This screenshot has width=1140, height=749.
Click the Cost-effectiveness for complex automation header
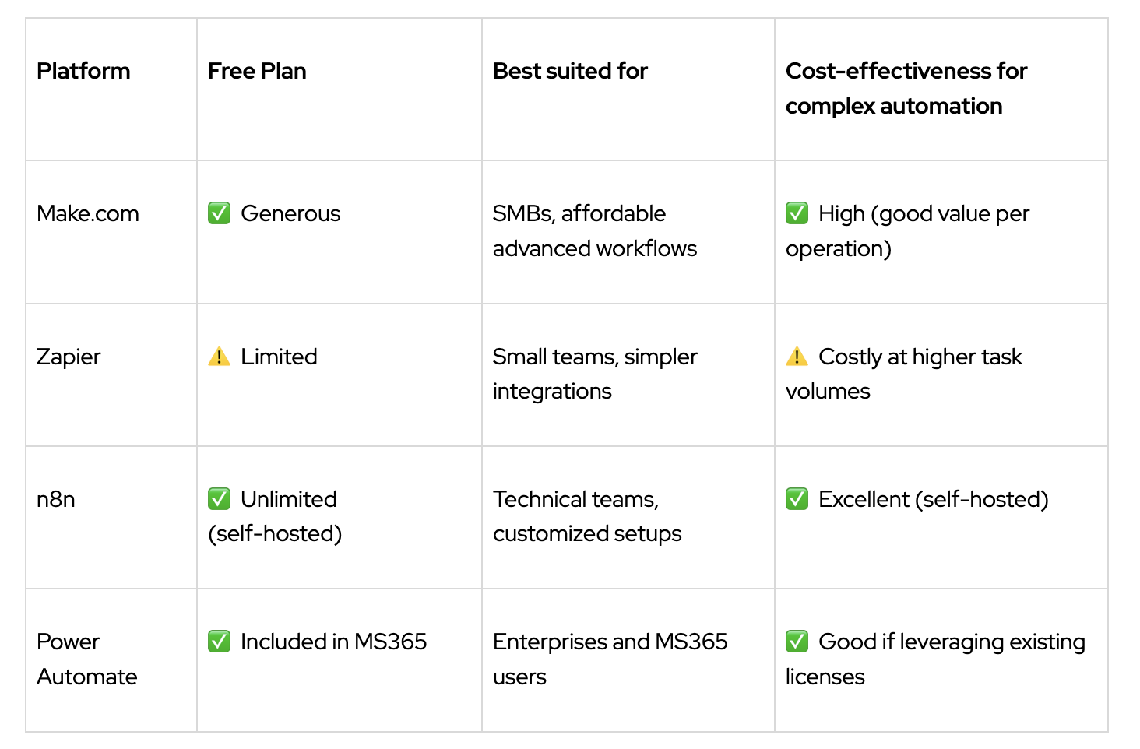(x=906, y=88)
